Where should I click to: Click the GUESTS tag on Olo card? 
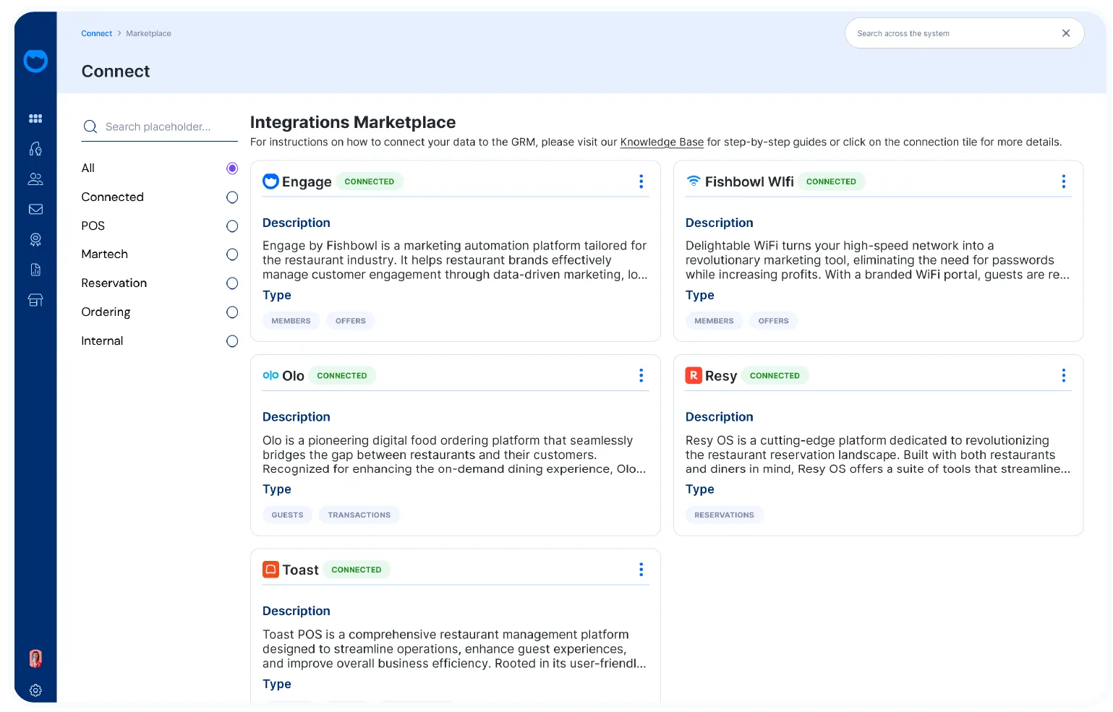coord(287,515)
